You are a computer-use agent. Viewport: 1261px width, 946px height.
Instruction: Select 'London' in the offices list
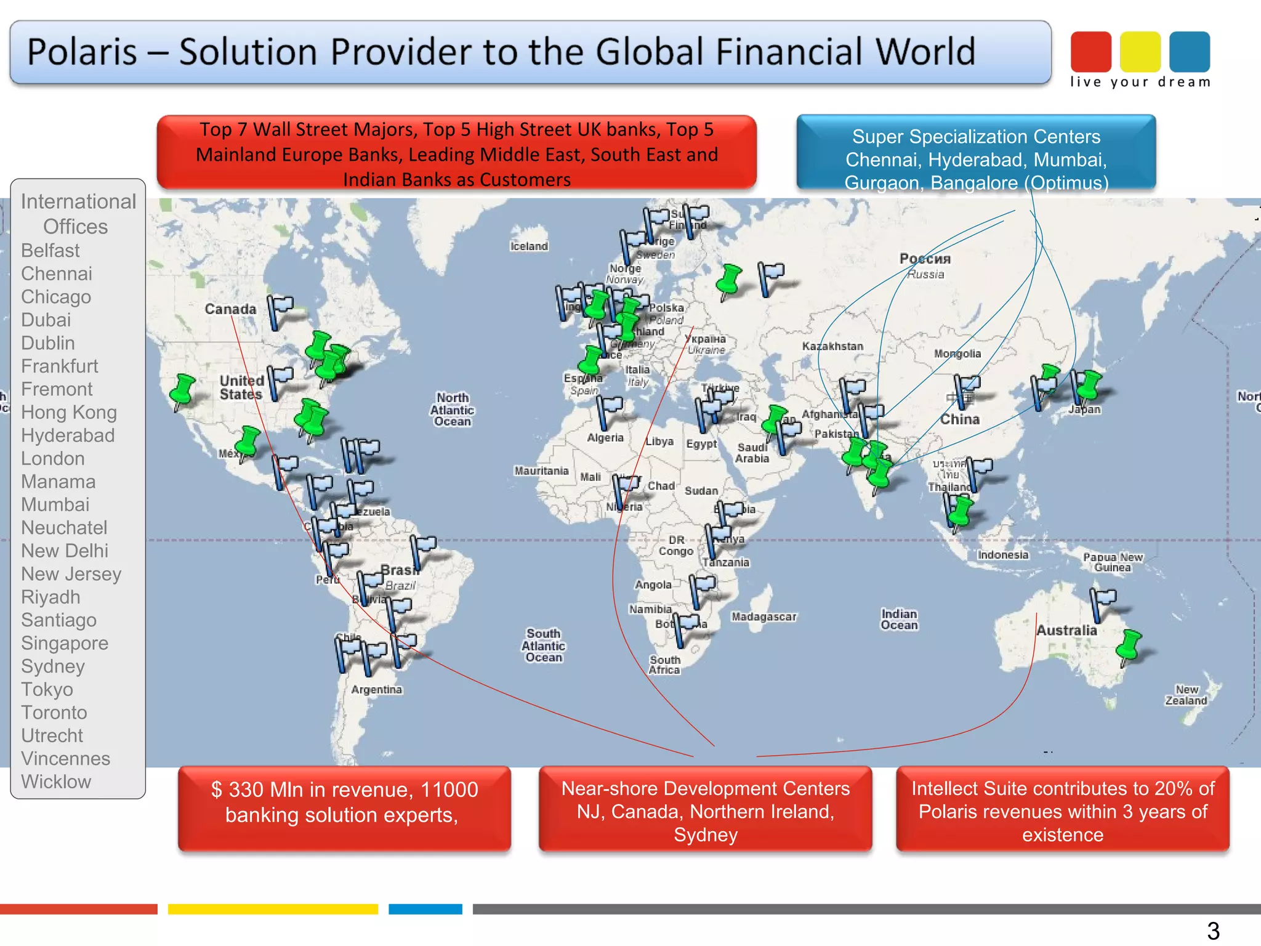[x=53, y=458]
